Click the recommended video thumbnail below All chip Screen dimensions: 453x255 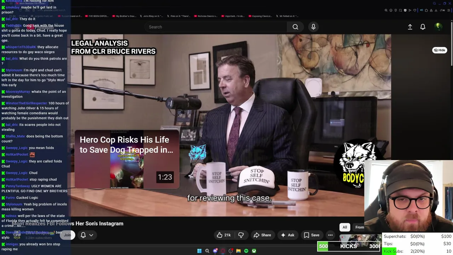[360, 238]
